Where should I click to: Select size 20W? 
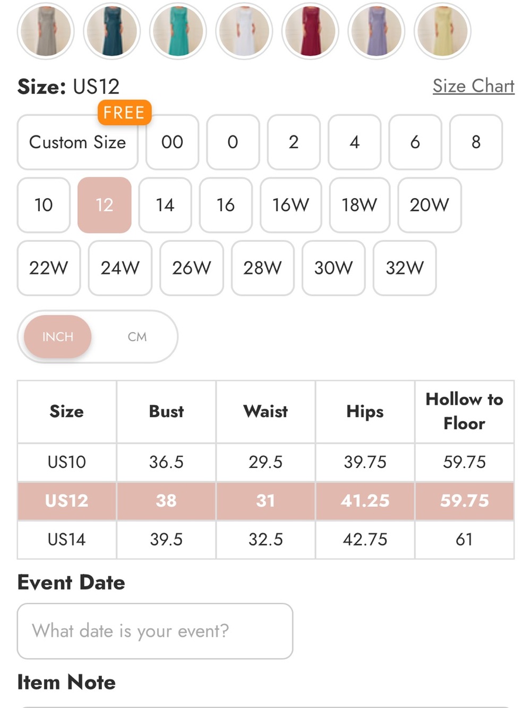click(429, 205)
